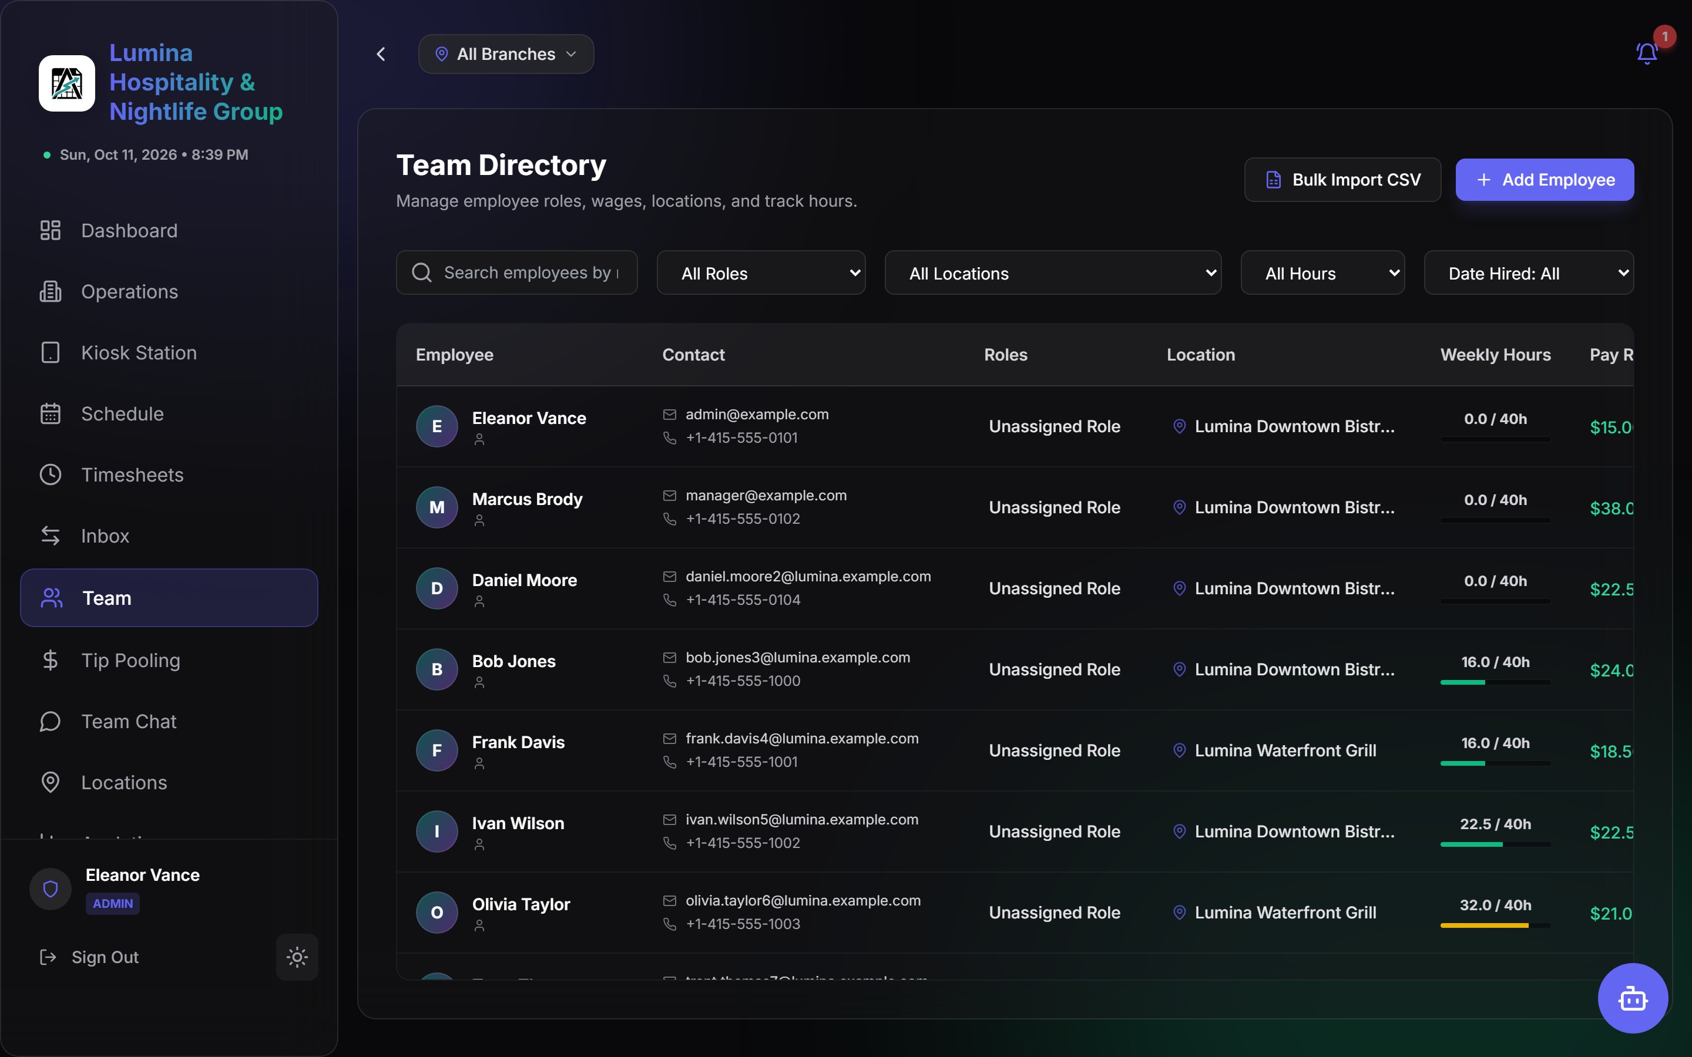This screenshot has height=1057, width=1692.
Task: Click phone icon beside +1-415-555-0102
Action: pyautogui.click(x=670, y=519)
